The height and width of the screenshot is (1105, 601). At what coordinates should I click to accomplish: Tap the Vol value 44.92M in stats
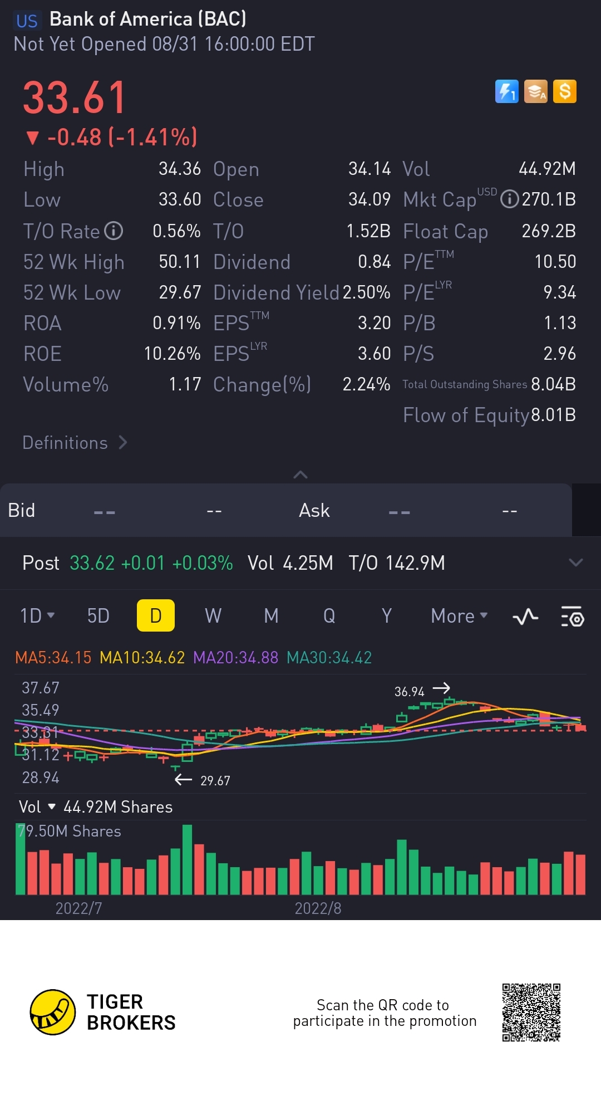[x=548, y=169]
